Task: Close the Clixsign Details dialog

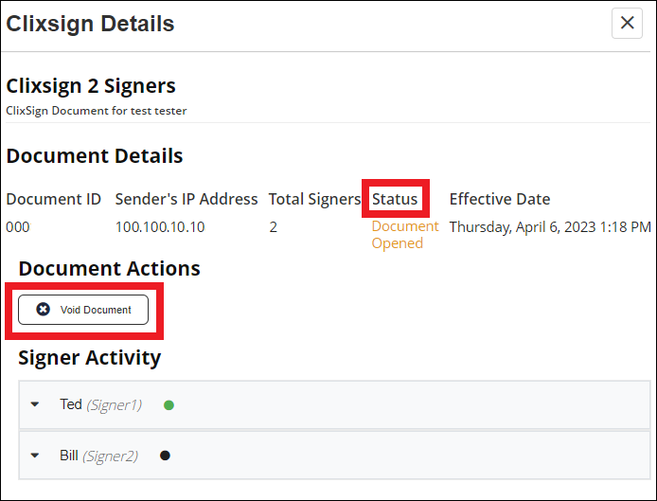Action: click(627, 24)
